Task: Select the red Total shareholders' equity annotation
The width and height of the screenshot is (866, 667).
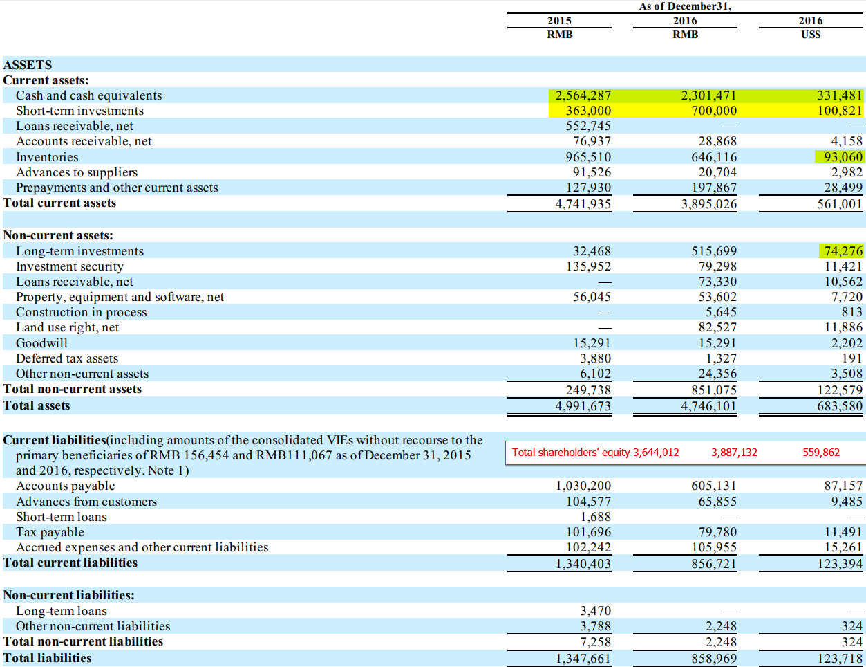Action: click(x=595, y=453)
